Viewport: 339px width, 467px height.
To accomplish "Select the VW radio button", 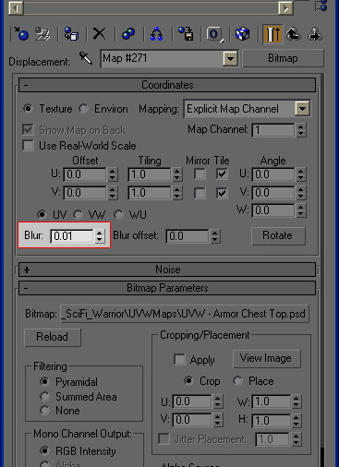I will 78,214.
